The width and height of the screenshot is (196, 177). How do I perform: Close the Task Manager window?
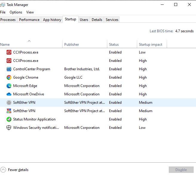[189, 4]
